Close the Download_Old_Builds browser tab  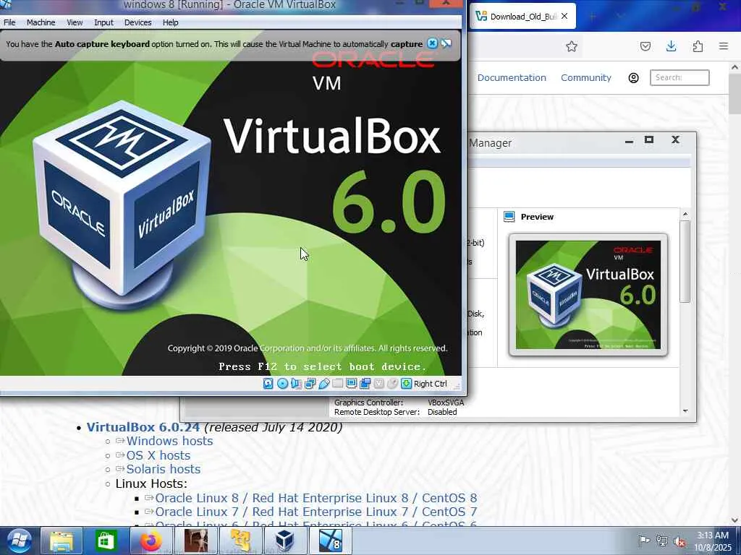pos(564,16)
